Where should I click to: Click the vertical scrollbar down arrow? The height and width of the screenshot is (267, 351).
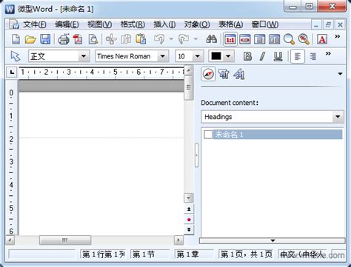coord(189,198)
